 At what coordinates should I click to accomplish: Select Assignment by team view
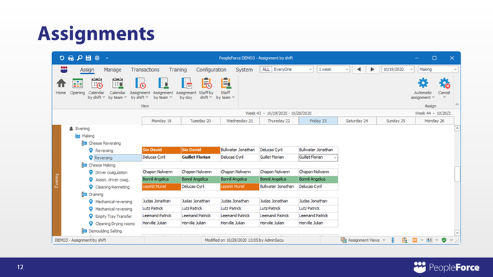[163, 89]
